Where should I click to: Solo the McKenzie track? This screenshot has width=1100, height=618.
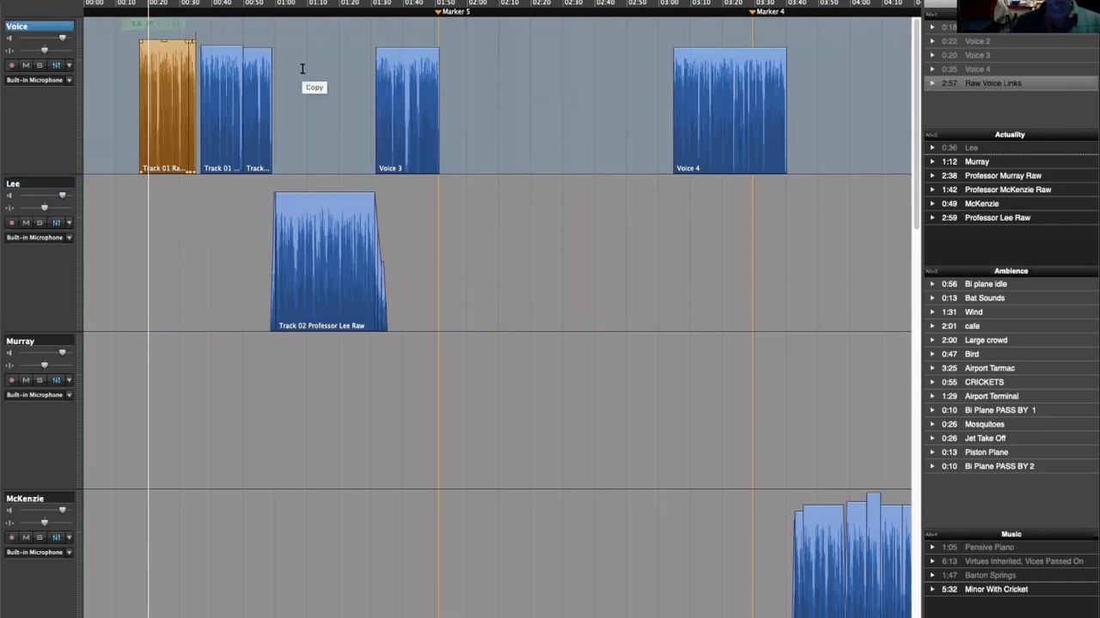coord(40,537)
